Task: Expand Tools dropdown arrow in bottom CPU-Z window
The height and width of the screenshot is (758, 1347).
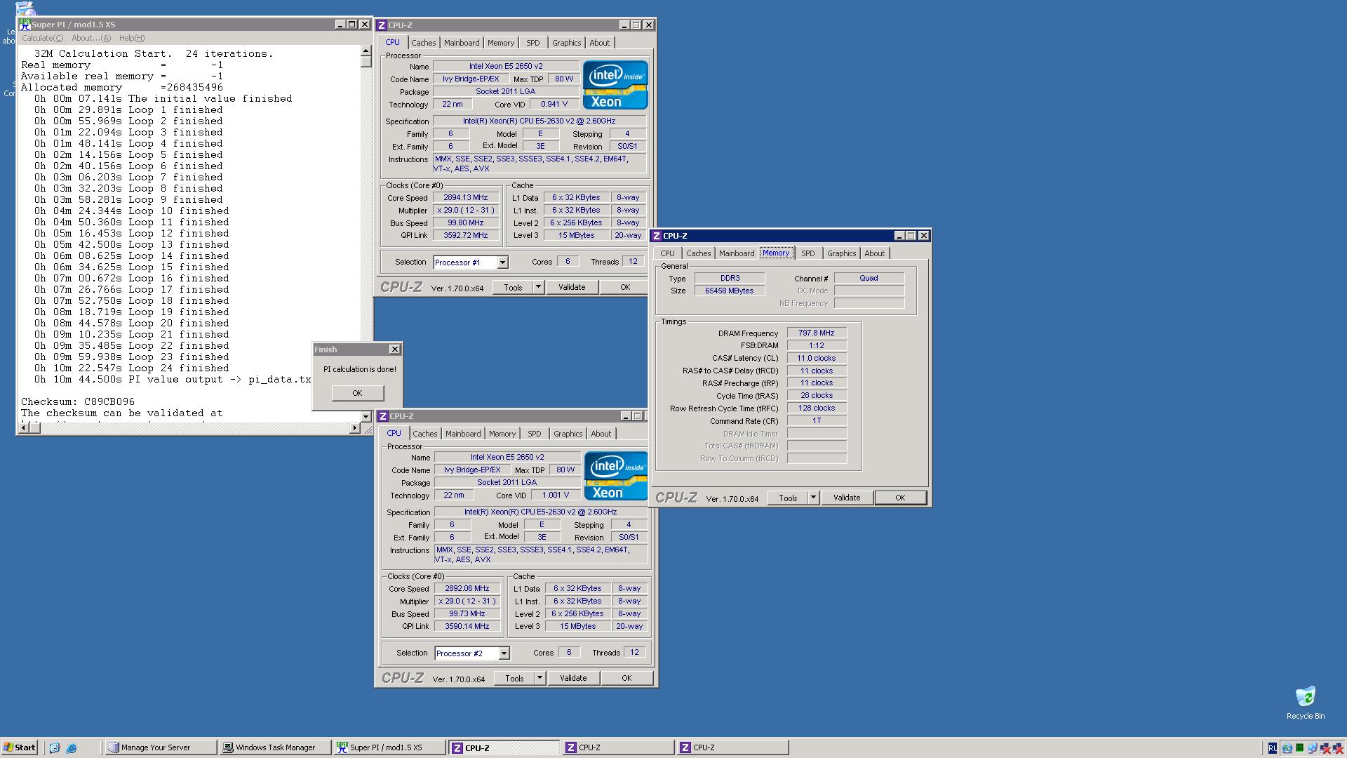Action: [540, 678]
